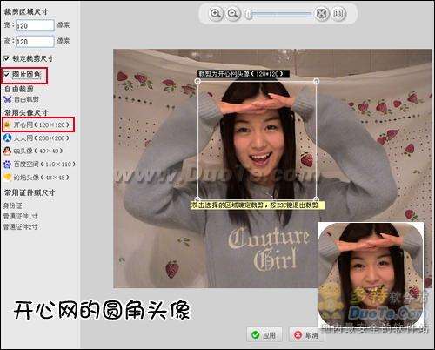Click the zoom out magnifier icon
The image size is (435, 350).
click(232, 13)
